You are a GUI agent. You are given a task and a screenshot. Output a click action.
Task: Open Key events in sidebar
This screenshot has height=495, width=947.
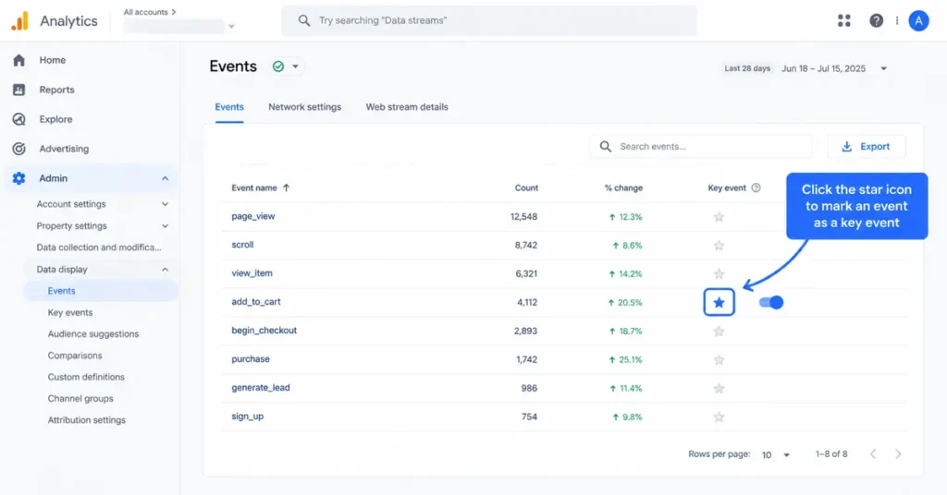[70, 312]
